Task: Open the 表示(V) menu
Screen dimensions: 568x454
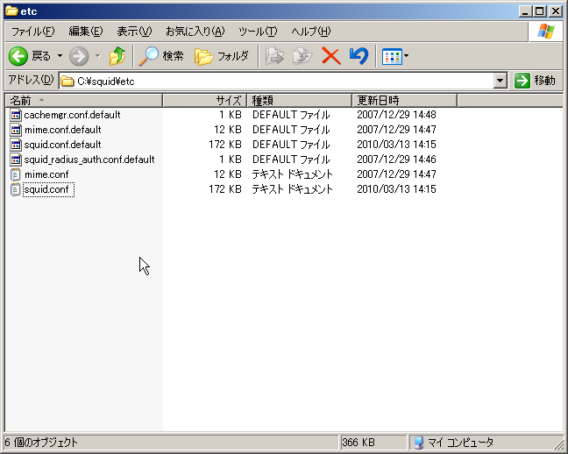Action: (x=134, y=32)
